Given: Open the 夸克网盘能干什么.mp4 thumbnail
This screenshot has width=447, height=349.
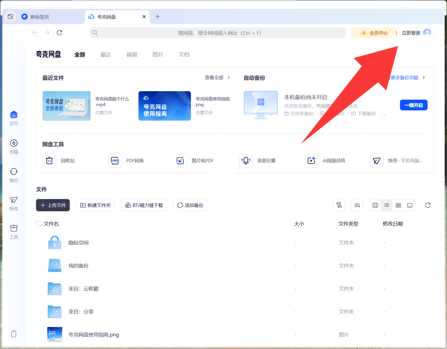Looking at the screenshot, I should [x=66, y=106].
